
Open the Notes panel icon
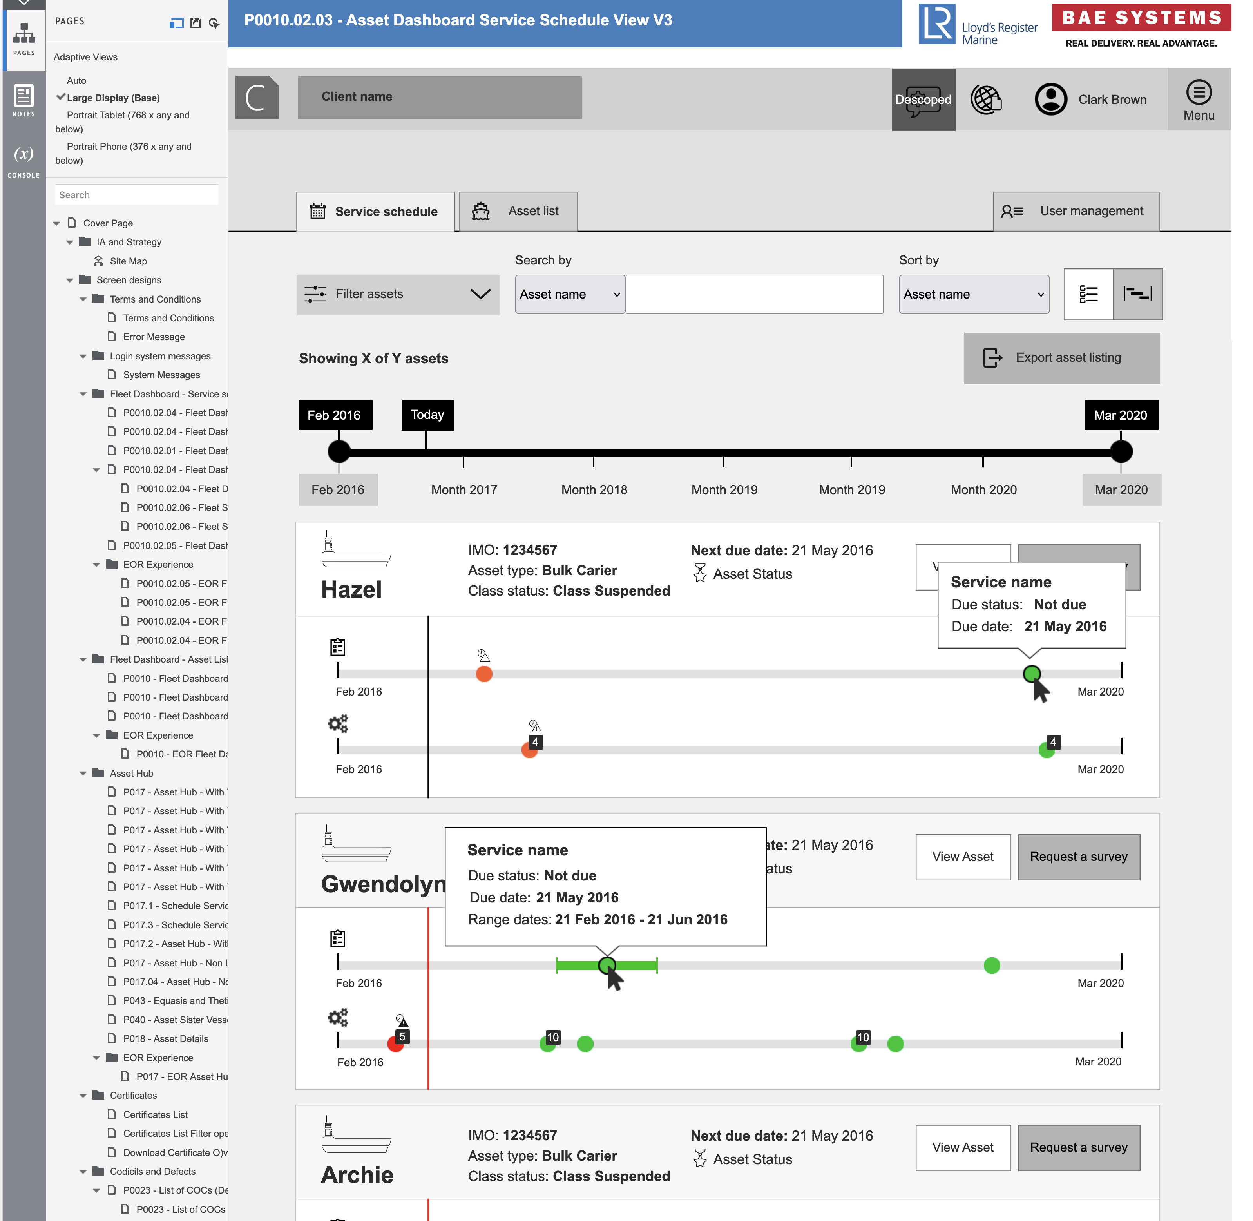pyautogui.click(x=24, y=100)
